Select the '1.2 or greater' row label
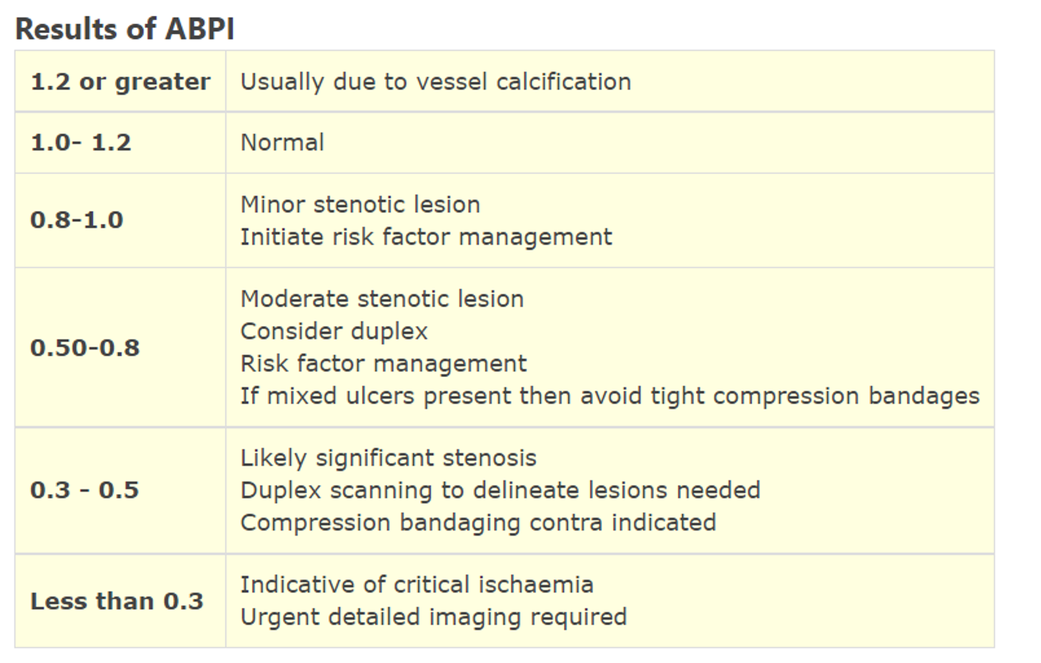Image resolution: width=1041 pixels, height=663 pixels. [121, 82]
